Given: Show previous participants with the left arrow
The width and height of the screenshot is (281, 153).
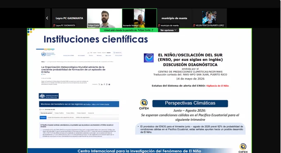Looking at the screenshot, I should tap(47, 18).
